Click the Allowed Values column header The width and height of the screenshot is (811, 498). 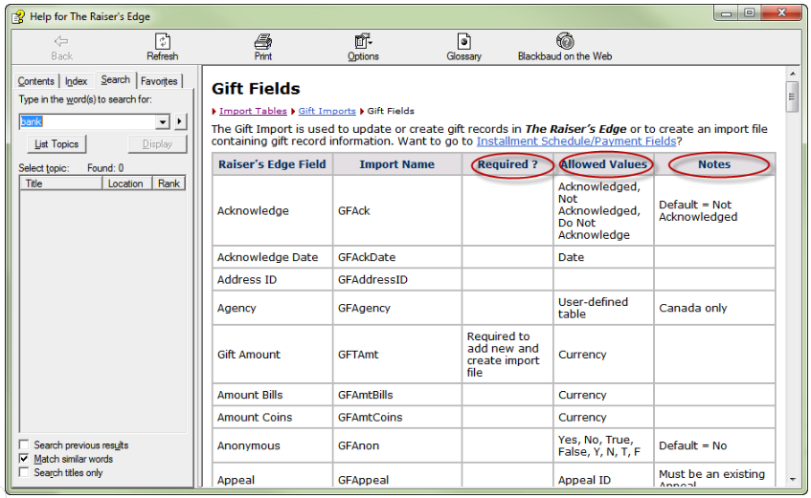pyautogui.click(x=603, y=164)
